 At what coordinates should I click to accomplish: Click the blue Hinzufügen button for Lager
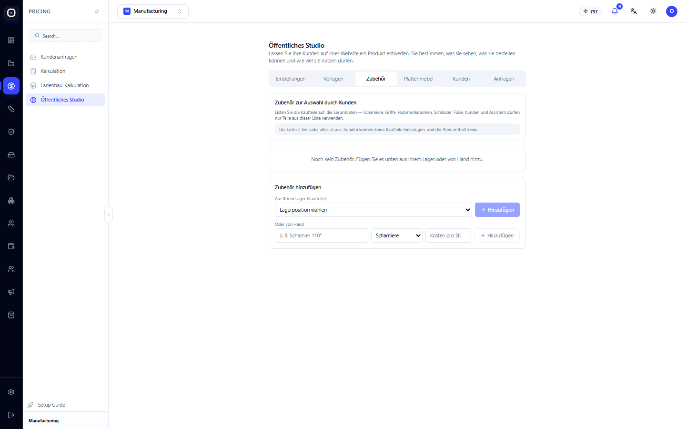coord(497,210)
